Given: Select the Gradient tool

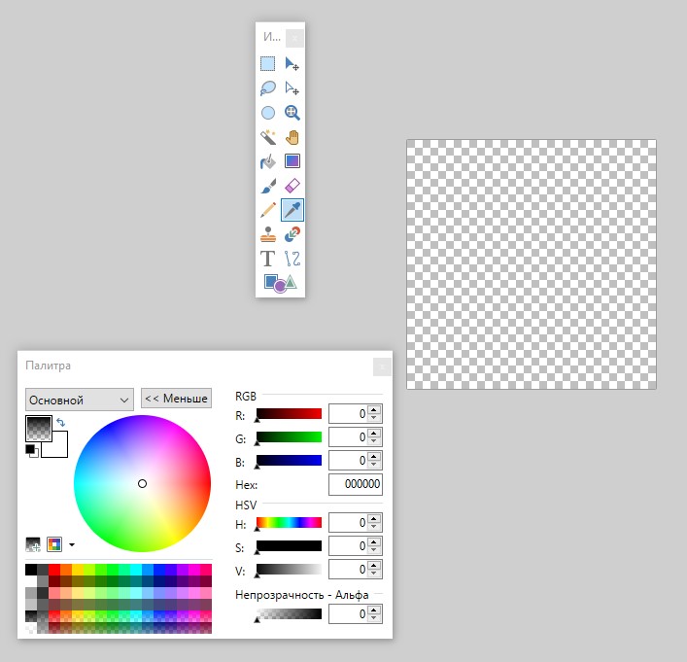Looking at the screenshot, I should pos(292,161).
